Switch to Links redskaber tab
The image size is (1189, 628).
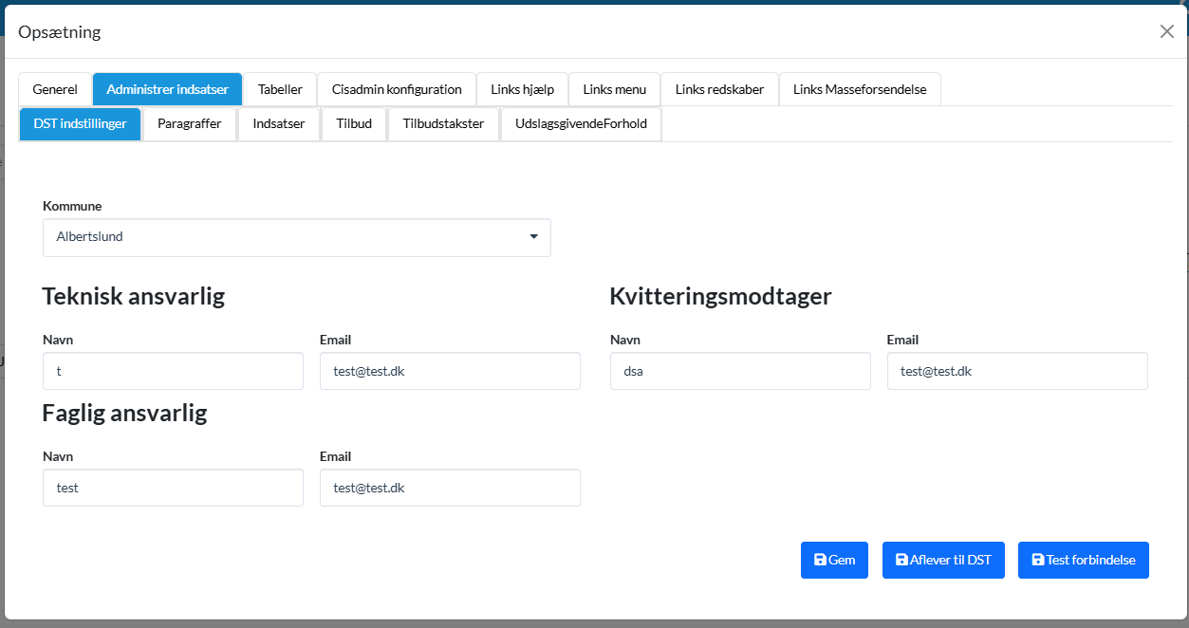[719, 89]
